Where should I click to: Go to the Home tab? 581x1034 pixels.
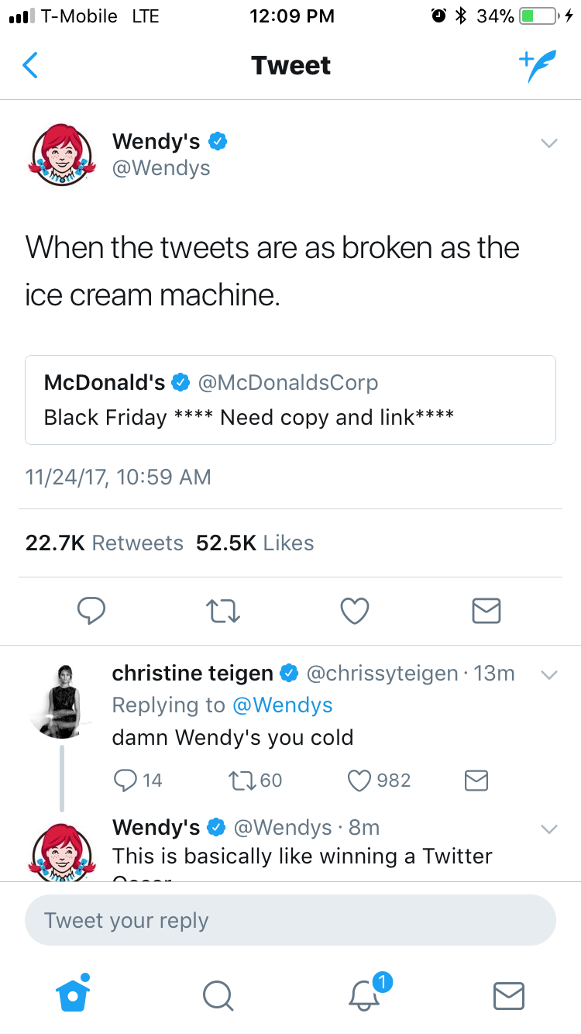pyautogui.click(x=73, y=994)
